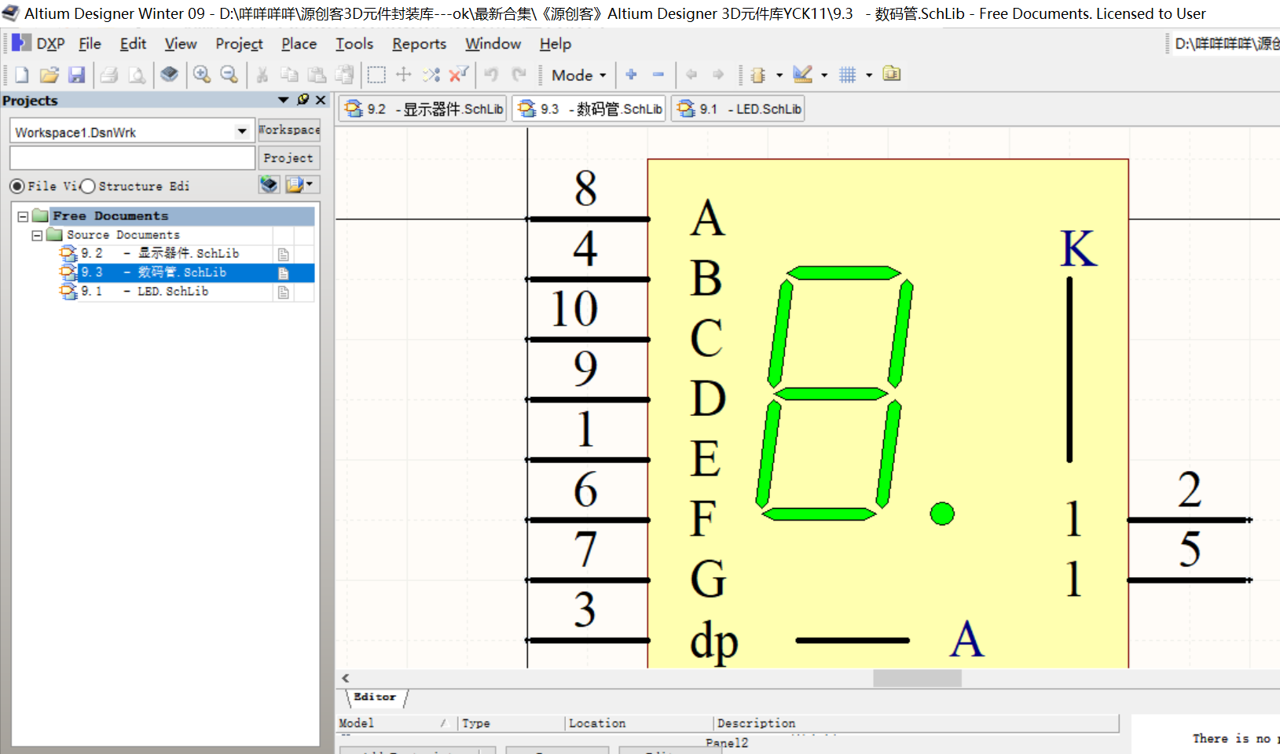Open the Edit menu
Image resolution: width=1280 pixels, height=754 pixels.
click(x=134, y=44)
